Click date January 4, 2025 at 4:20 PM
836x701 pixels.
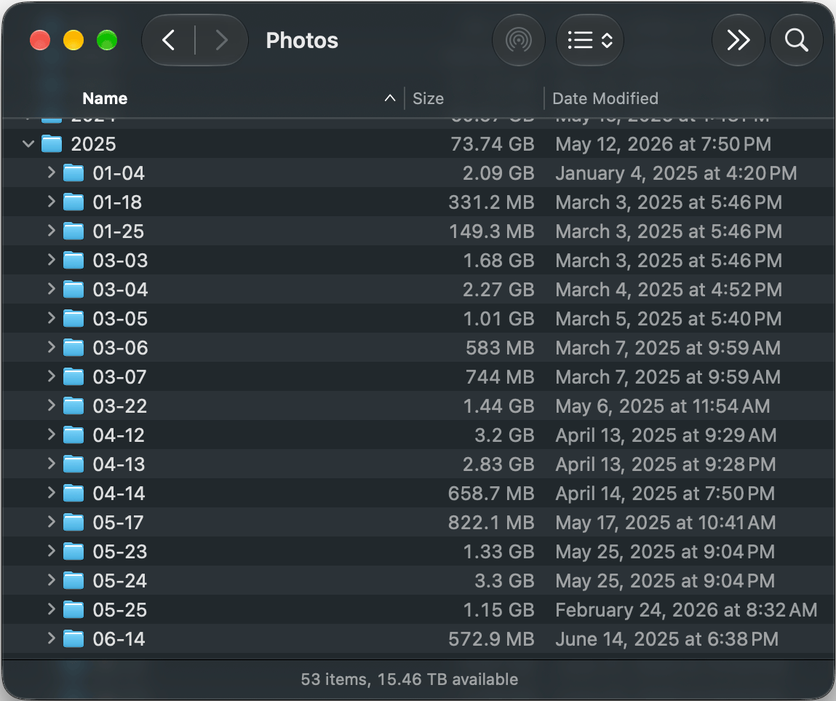[x=676, y=173]
